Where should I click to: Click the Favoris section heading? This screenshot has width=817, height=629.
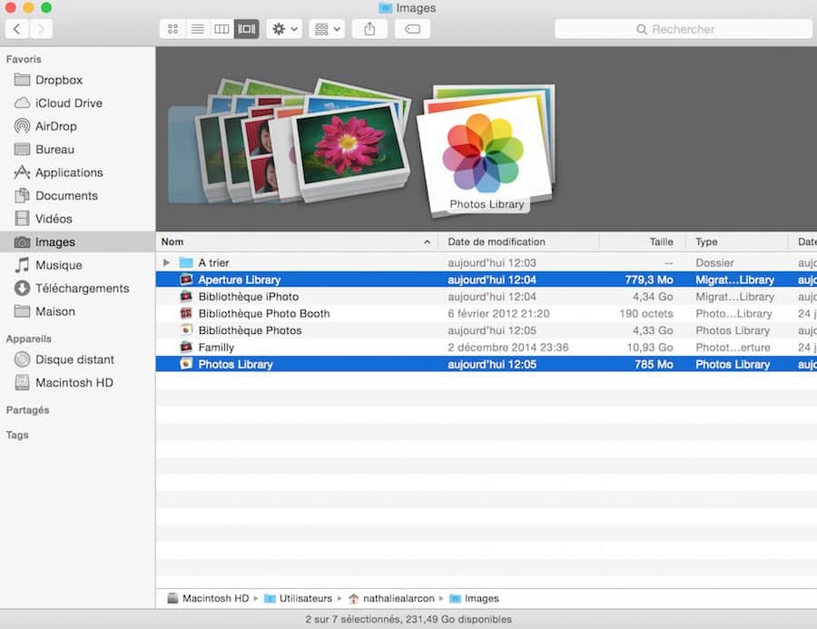24,59
